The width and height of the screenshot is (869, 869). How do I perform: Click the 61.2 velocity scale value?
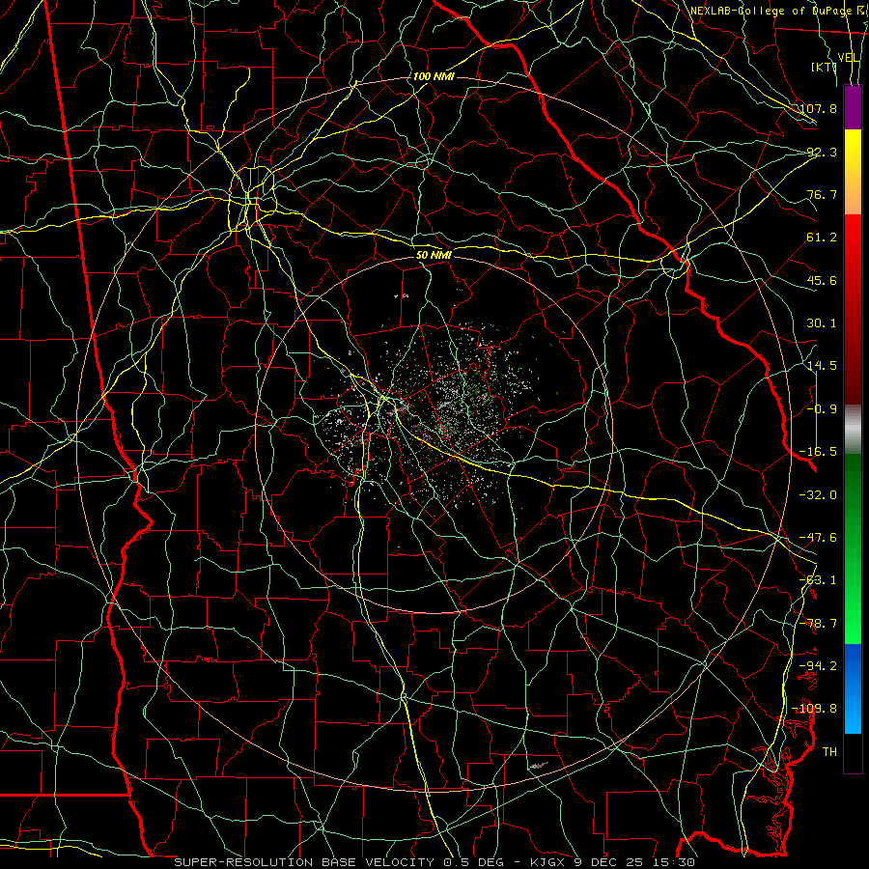(822, 238)
